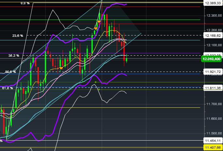Click the 11.921,72 Fibonacci price label
This screenshot has width=223, height=151.
point(213,72)
